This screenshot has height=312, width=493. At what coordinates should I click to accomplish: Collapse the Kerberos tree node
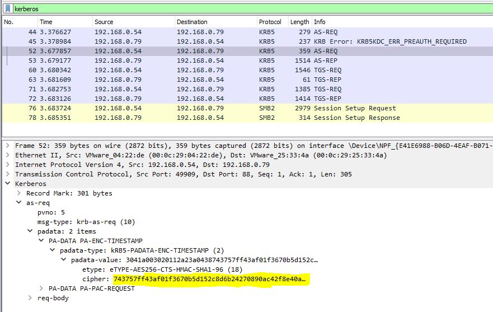click(x=7, y=184)
